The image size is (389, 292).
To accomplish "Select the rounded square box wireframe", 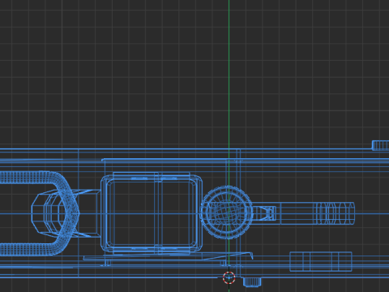I will tap(152, 213).
